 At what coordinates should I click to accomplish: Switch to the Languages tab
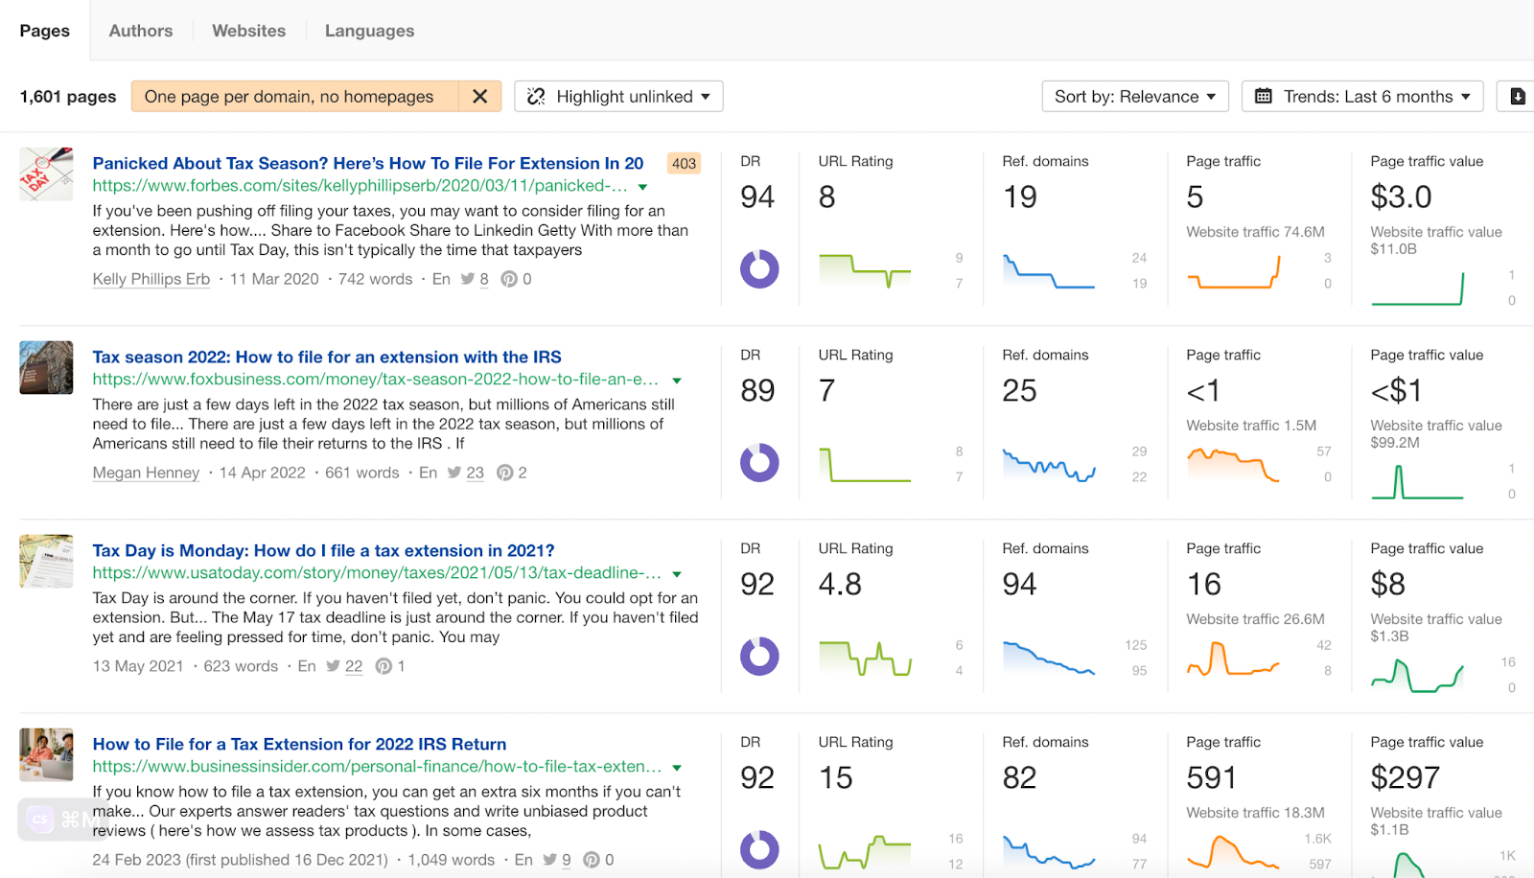369,31
